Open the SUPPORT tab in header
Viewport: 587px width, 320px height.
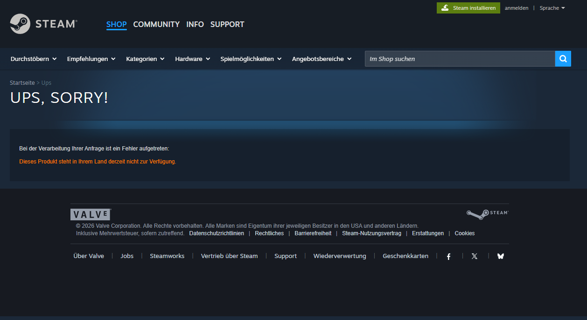click(227, 24)
